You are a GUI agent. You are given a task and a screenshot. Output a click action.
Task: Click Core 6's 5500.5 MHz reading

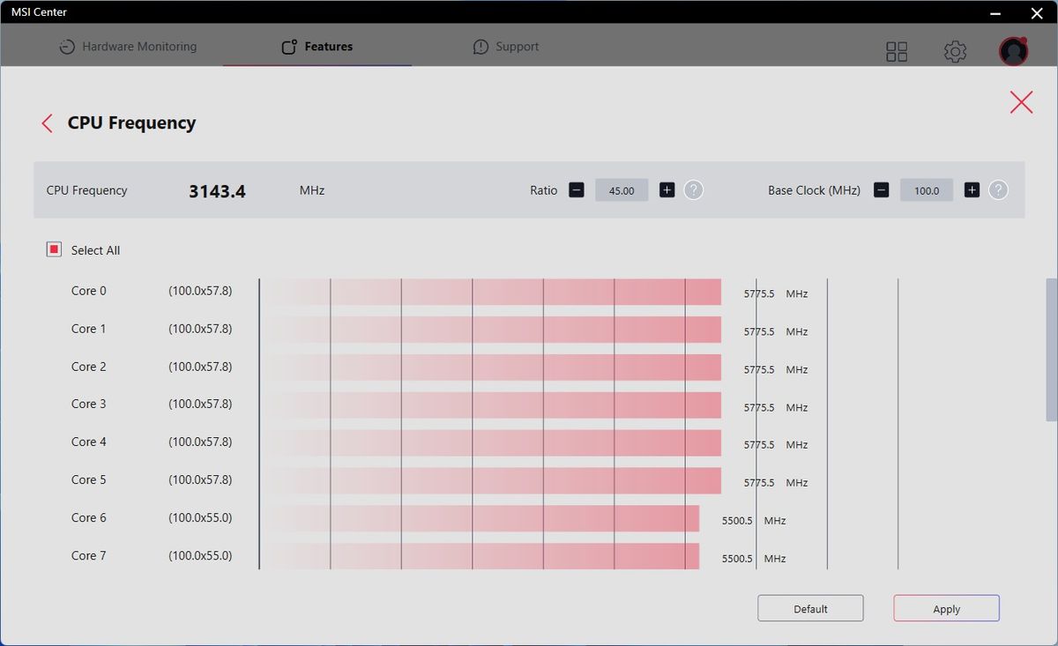tap(754, 521)
